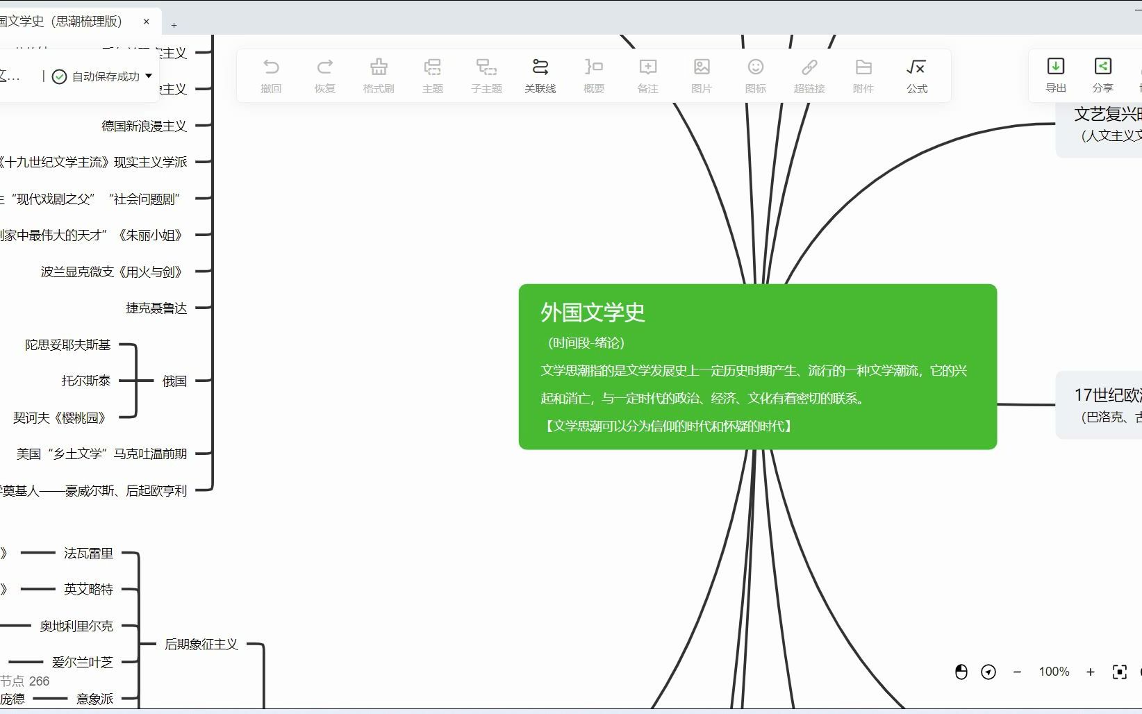Image resolution: width=1142 pixels, height=714 pixels.
Task: Select the 俄国 parent node
Action: tap(174, 381)
